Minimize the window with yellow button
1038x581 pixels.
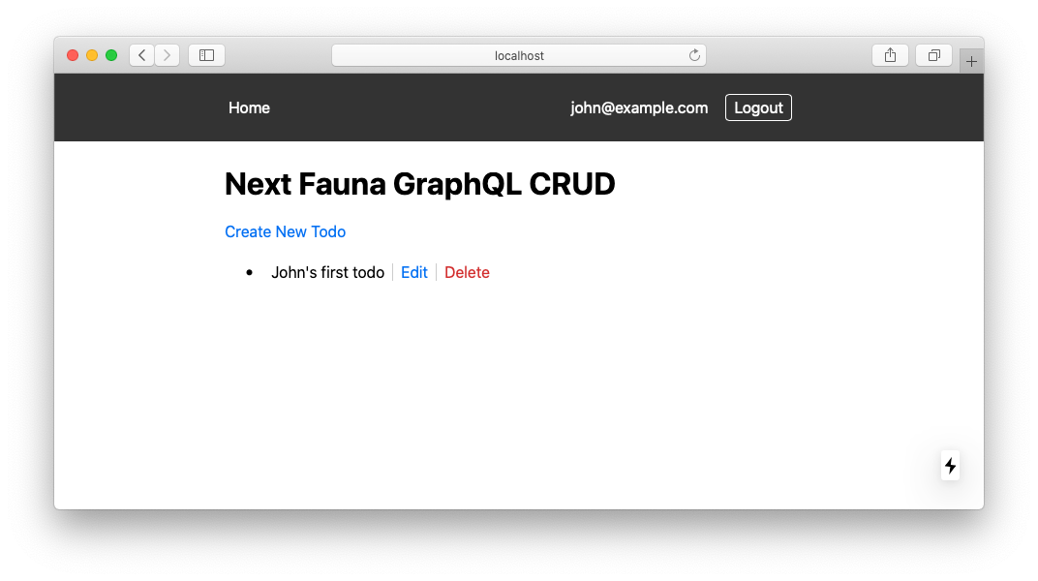pos(92,55)
